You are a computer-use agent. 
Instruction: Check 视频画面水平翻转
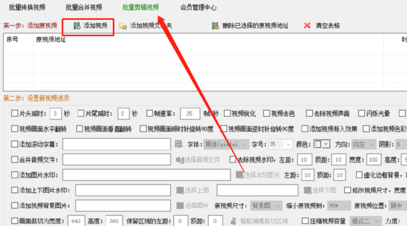(15, 128)
